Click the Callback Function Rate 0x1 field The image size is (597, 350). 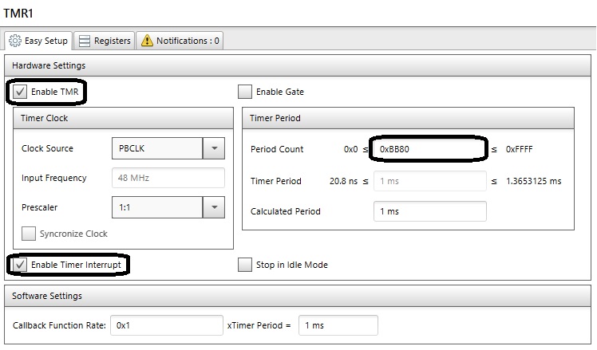tap(166, 325)
